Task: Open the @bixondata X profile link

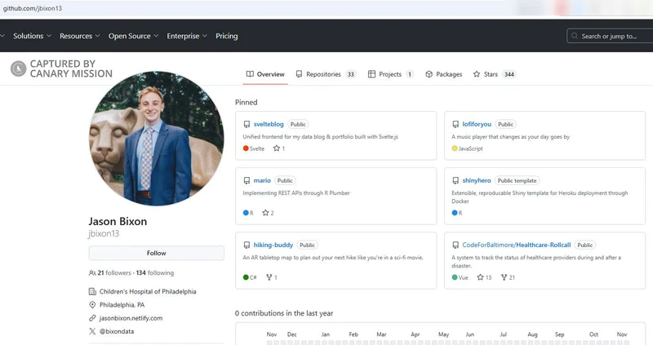Action: tap(117, 331)
